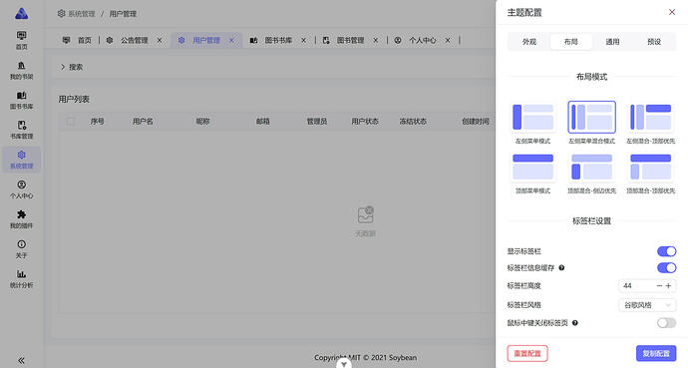Click 冻结状态 column header
Image resolution: width=688 pixels, height=368 pixels.
pyautogui.click(x=413, y=121)
